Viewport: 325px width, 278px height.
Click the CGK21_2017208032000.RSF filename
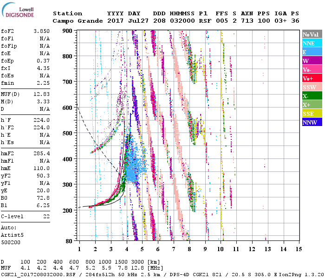point(38,275)
